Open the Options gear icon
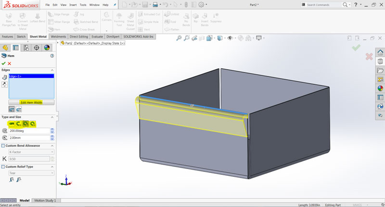385x207 pixels. (x=201, y=4)
